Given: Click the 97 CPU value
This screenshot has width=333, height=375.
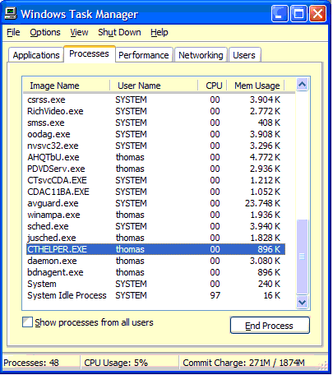Looking at the screenshot, I should click(x=215, y=295).
